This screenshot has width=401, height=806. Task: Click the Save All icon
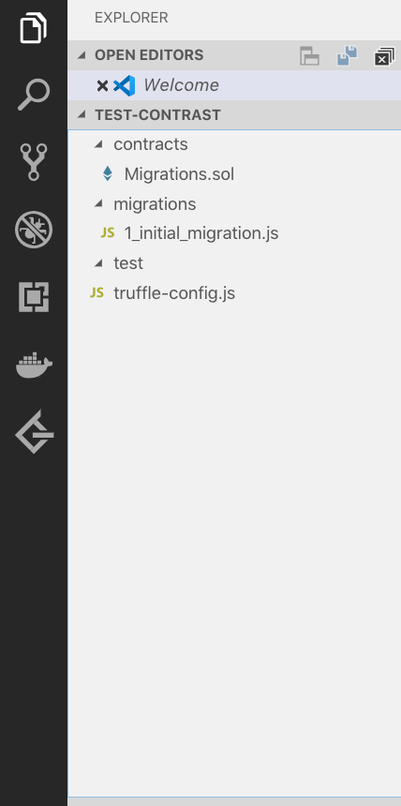[347, 55]
